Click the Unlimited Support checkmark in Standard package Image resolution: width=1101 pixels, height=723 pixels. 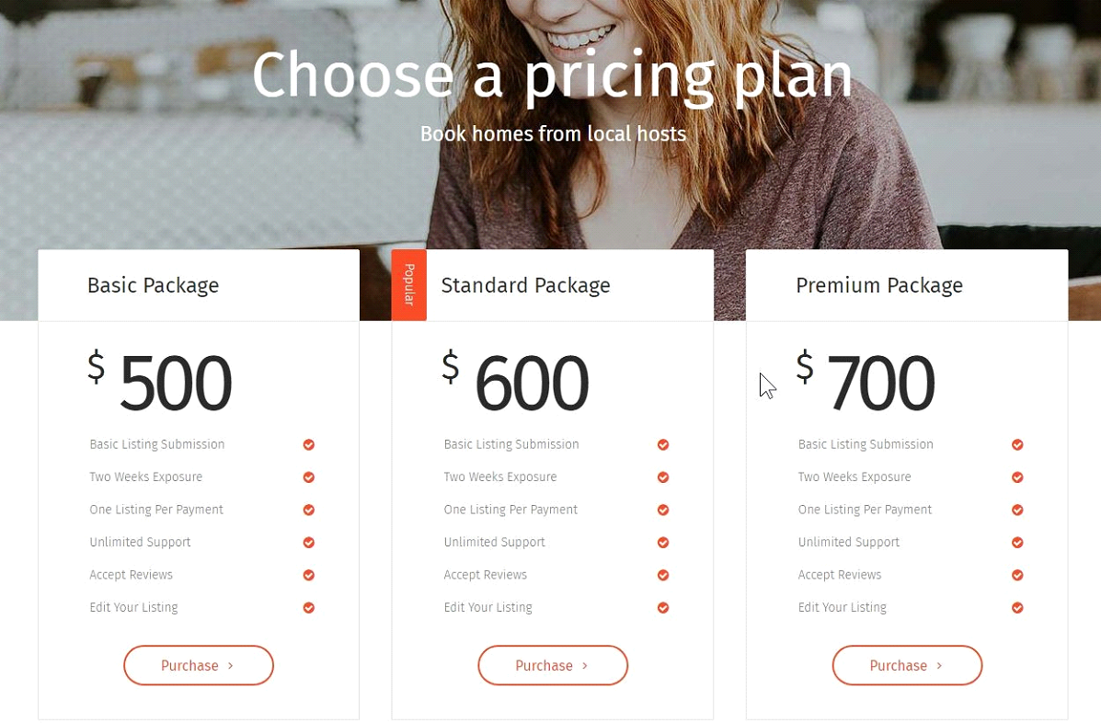click(x=663, y=543)
